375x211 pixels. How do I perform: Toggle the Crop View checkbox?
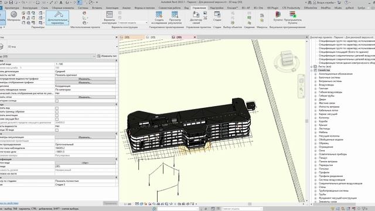57,108
